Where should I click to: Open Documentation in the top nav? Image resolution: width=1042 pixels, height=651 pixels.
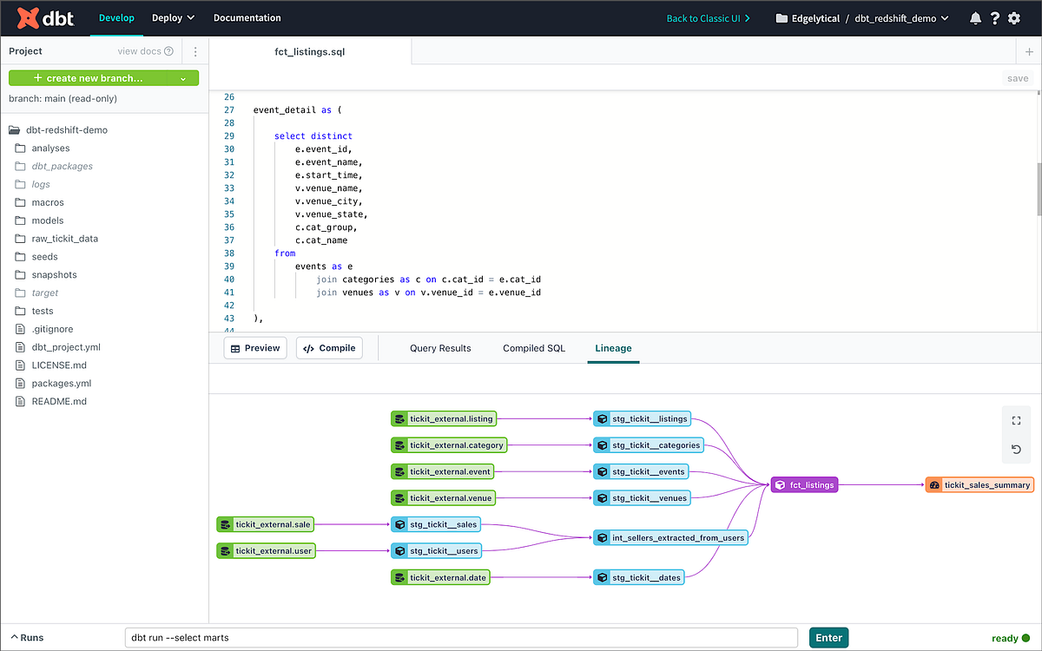[247, 17]
